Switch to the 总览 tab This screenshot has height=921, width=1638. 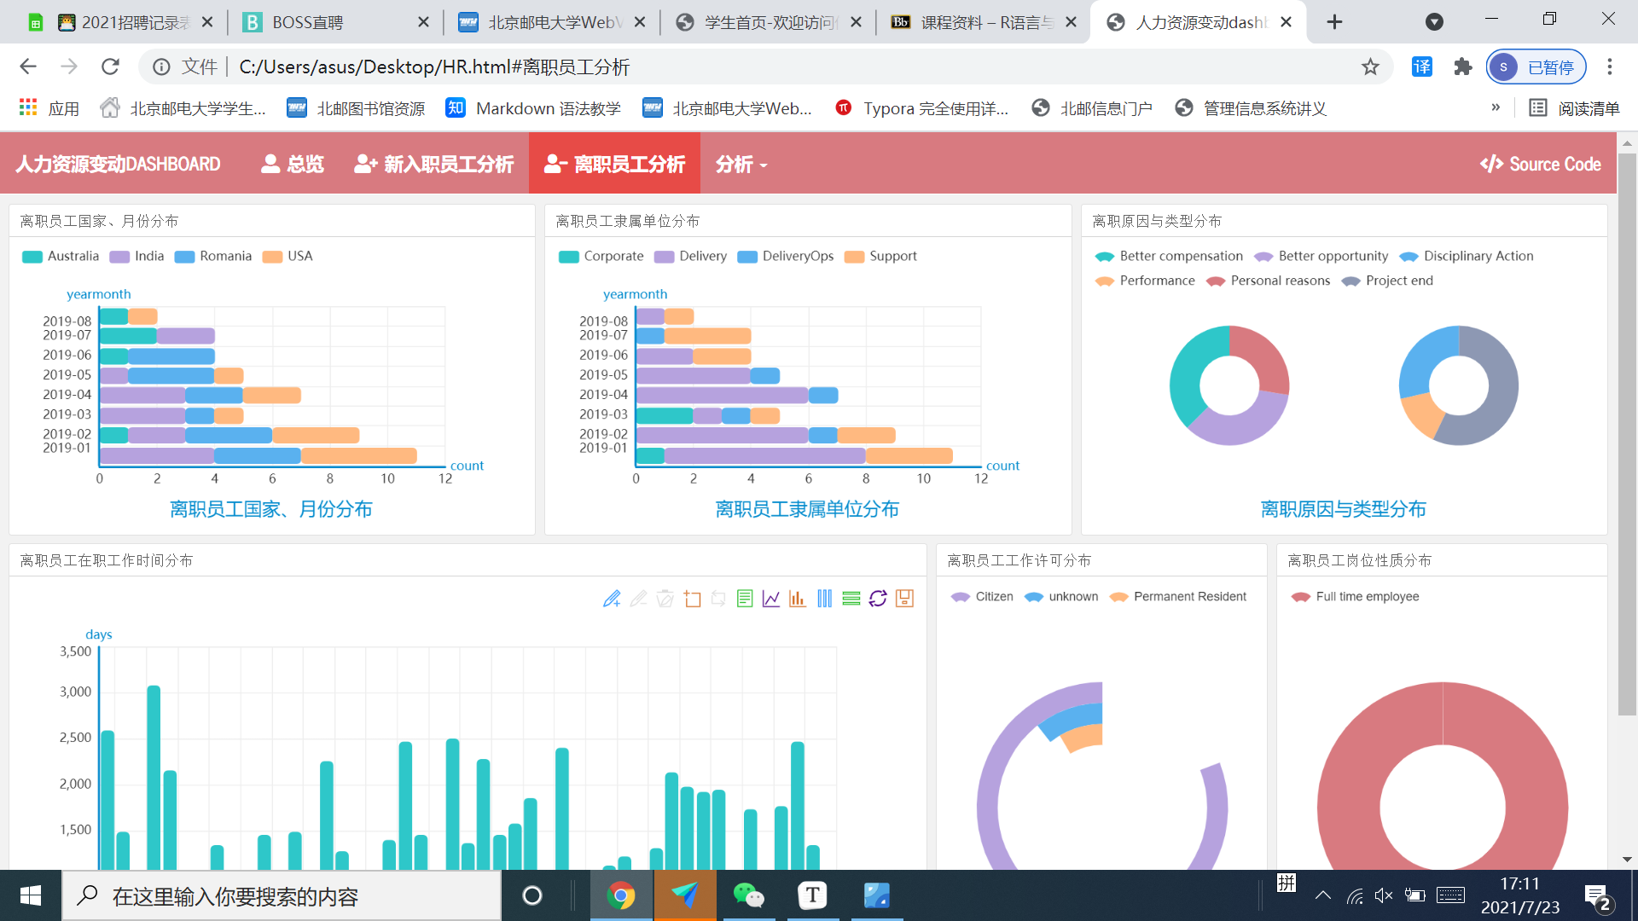(x=293, y=164)
